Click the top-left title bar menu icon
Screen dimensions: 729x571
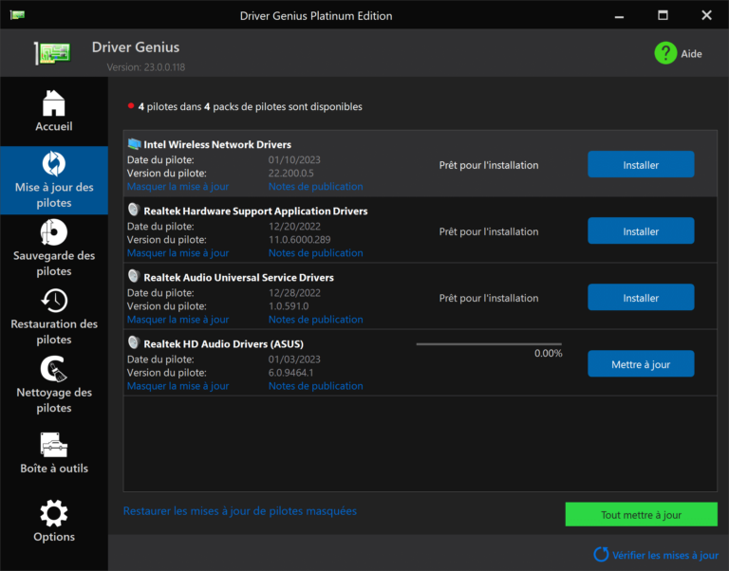17,15
